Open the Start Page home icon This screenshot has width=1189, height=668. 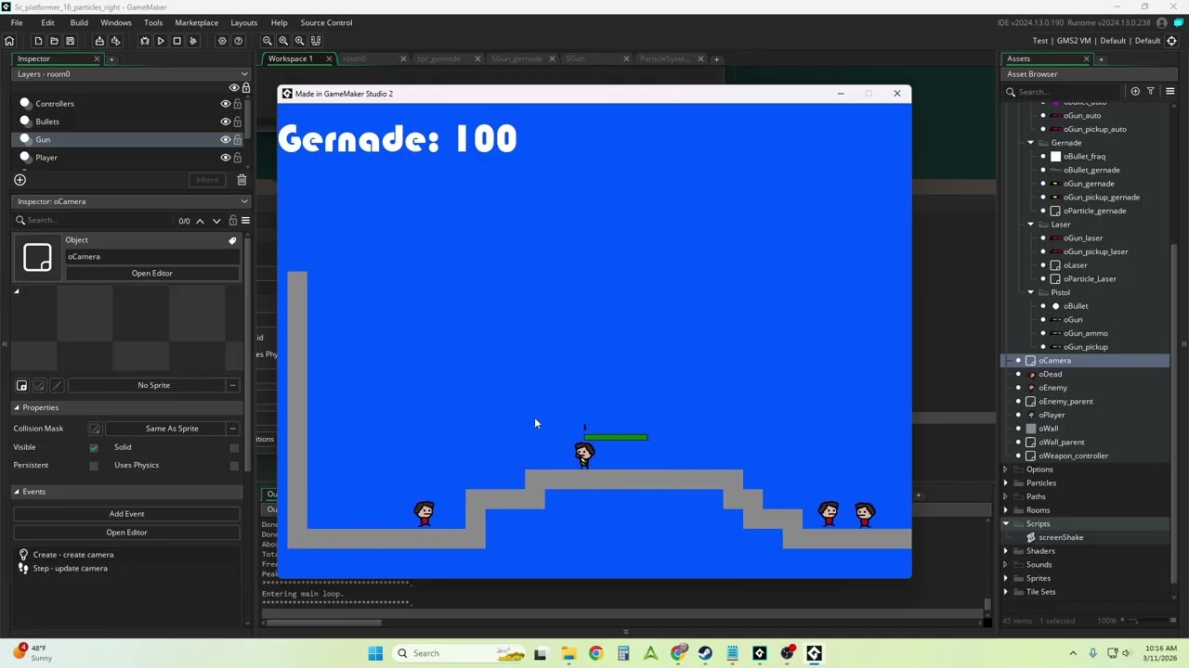[9, 41]
